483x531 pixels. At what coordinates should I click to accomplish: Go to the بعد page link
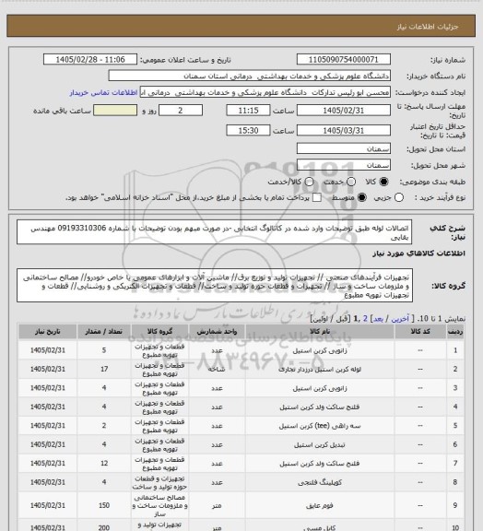pyautogui.click(x=378, y=319)
